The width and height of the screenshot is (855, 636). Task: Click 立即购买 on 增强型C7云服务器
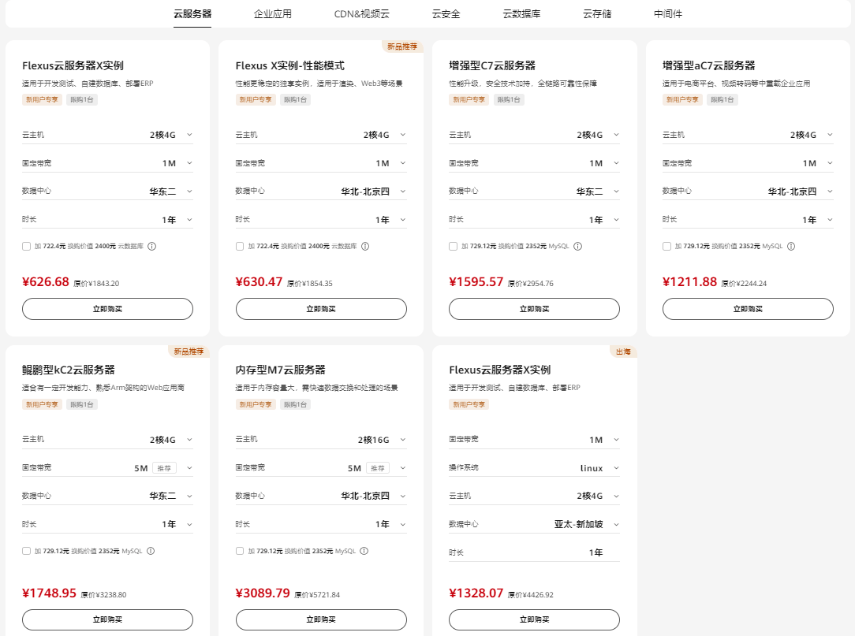pos(535,309)
